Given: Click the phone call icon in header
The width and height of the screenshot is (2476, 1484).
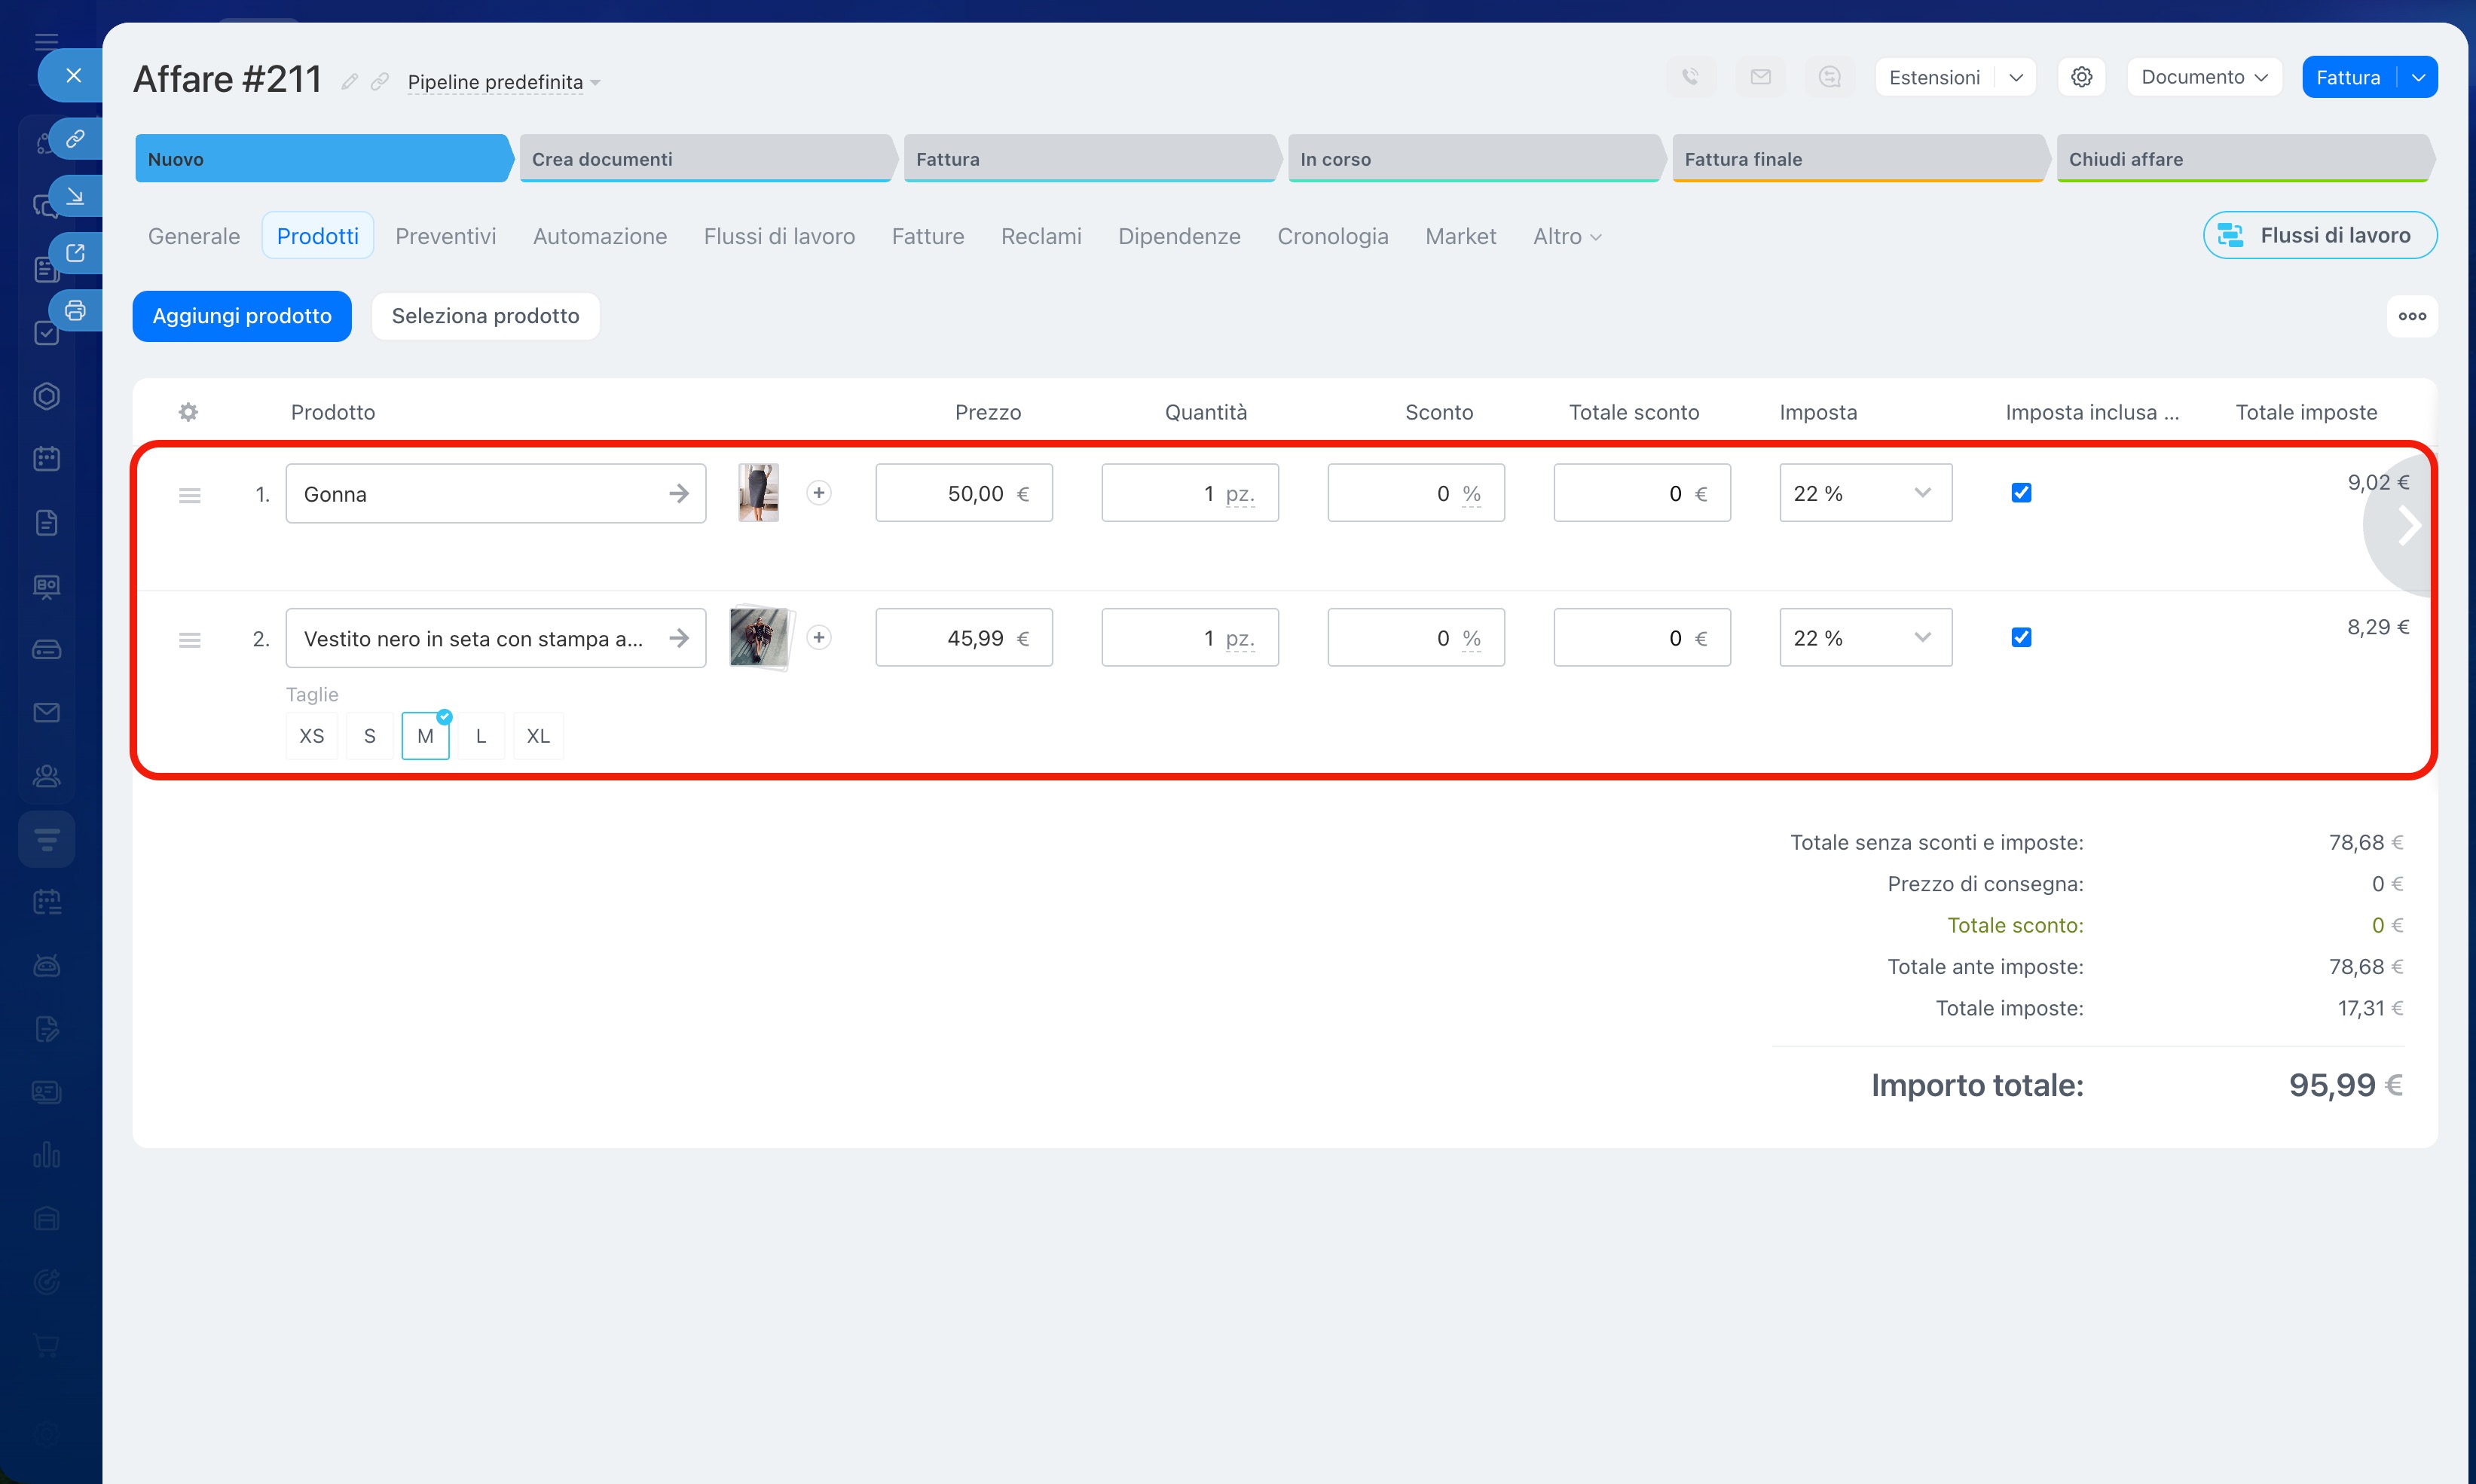Looking at the screenshot, I should [1690, 77].
